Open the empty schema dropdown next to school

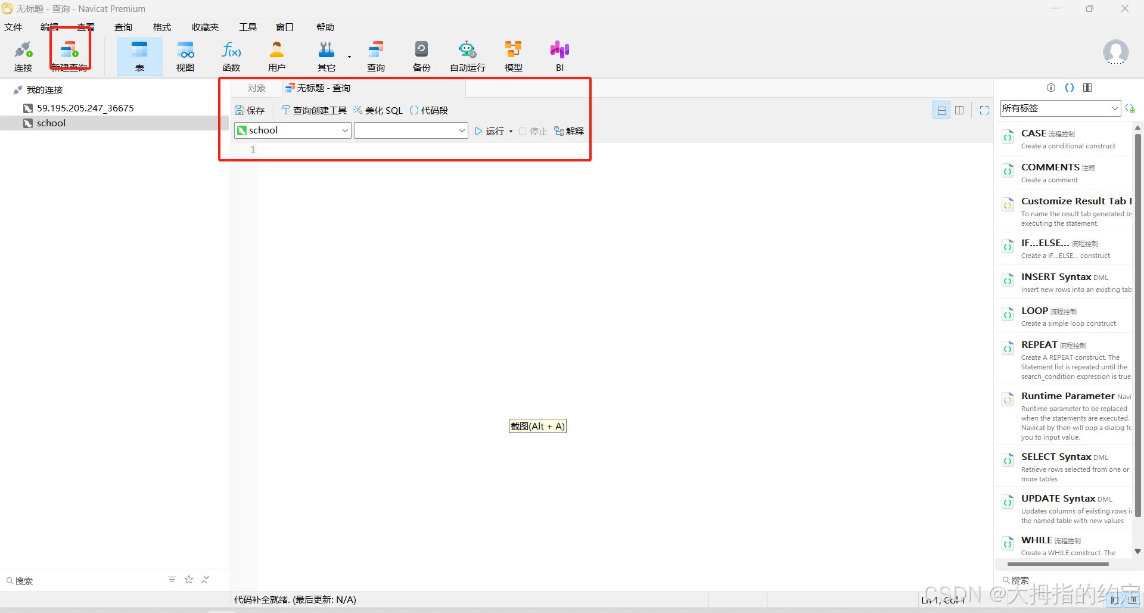point(462,130)
